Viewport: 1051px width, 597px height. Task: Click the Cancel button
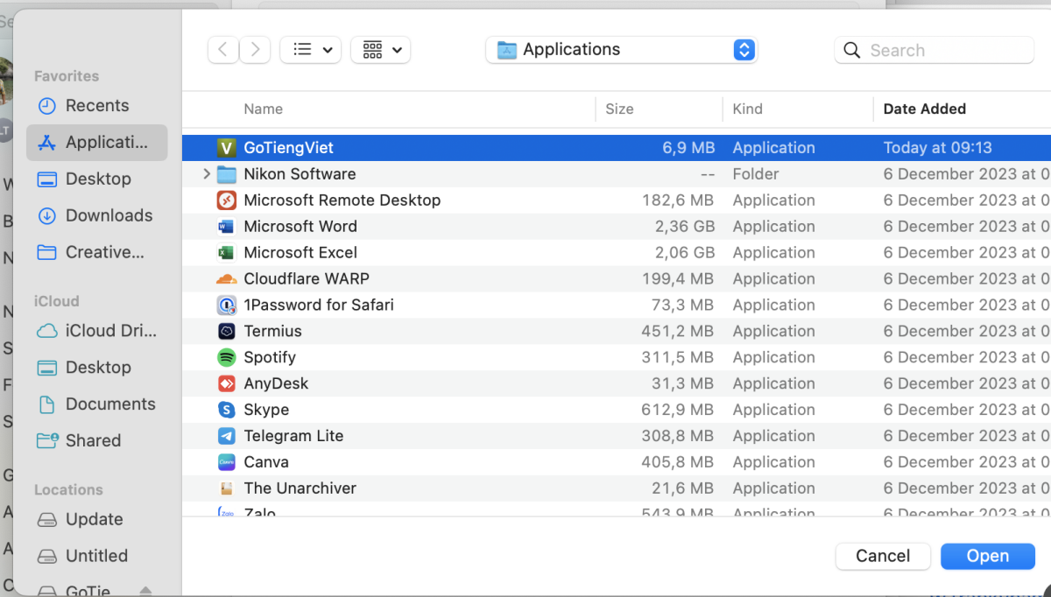click(x=883, y=556)
